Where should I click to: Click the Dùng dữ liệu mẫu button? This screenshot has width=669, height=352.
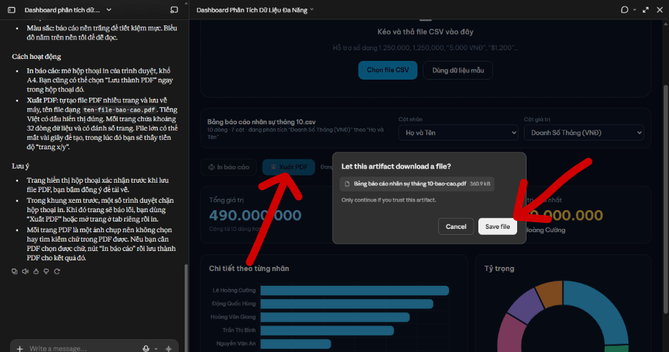pyautogui.click(x=458, y=70)
